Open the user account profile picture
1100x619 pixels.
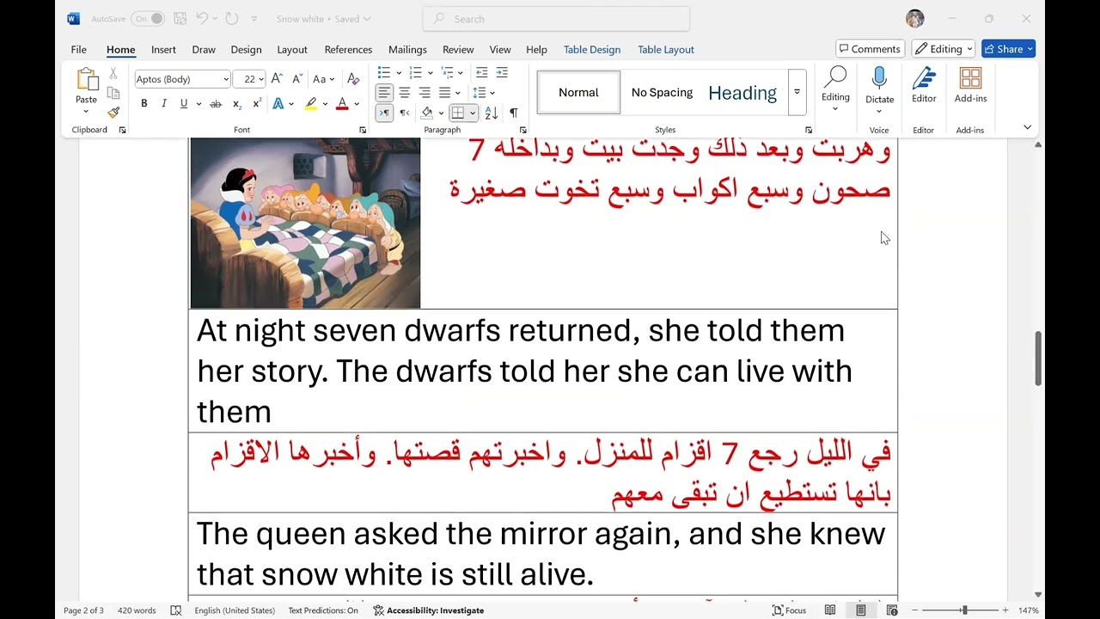click(x=915, y=18)
